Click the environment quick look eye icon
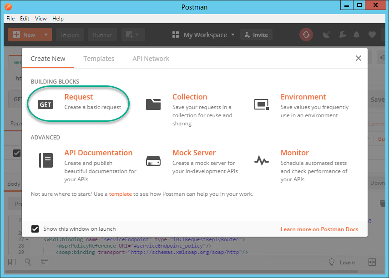389x278 pixels. click(x=383, y=58)
